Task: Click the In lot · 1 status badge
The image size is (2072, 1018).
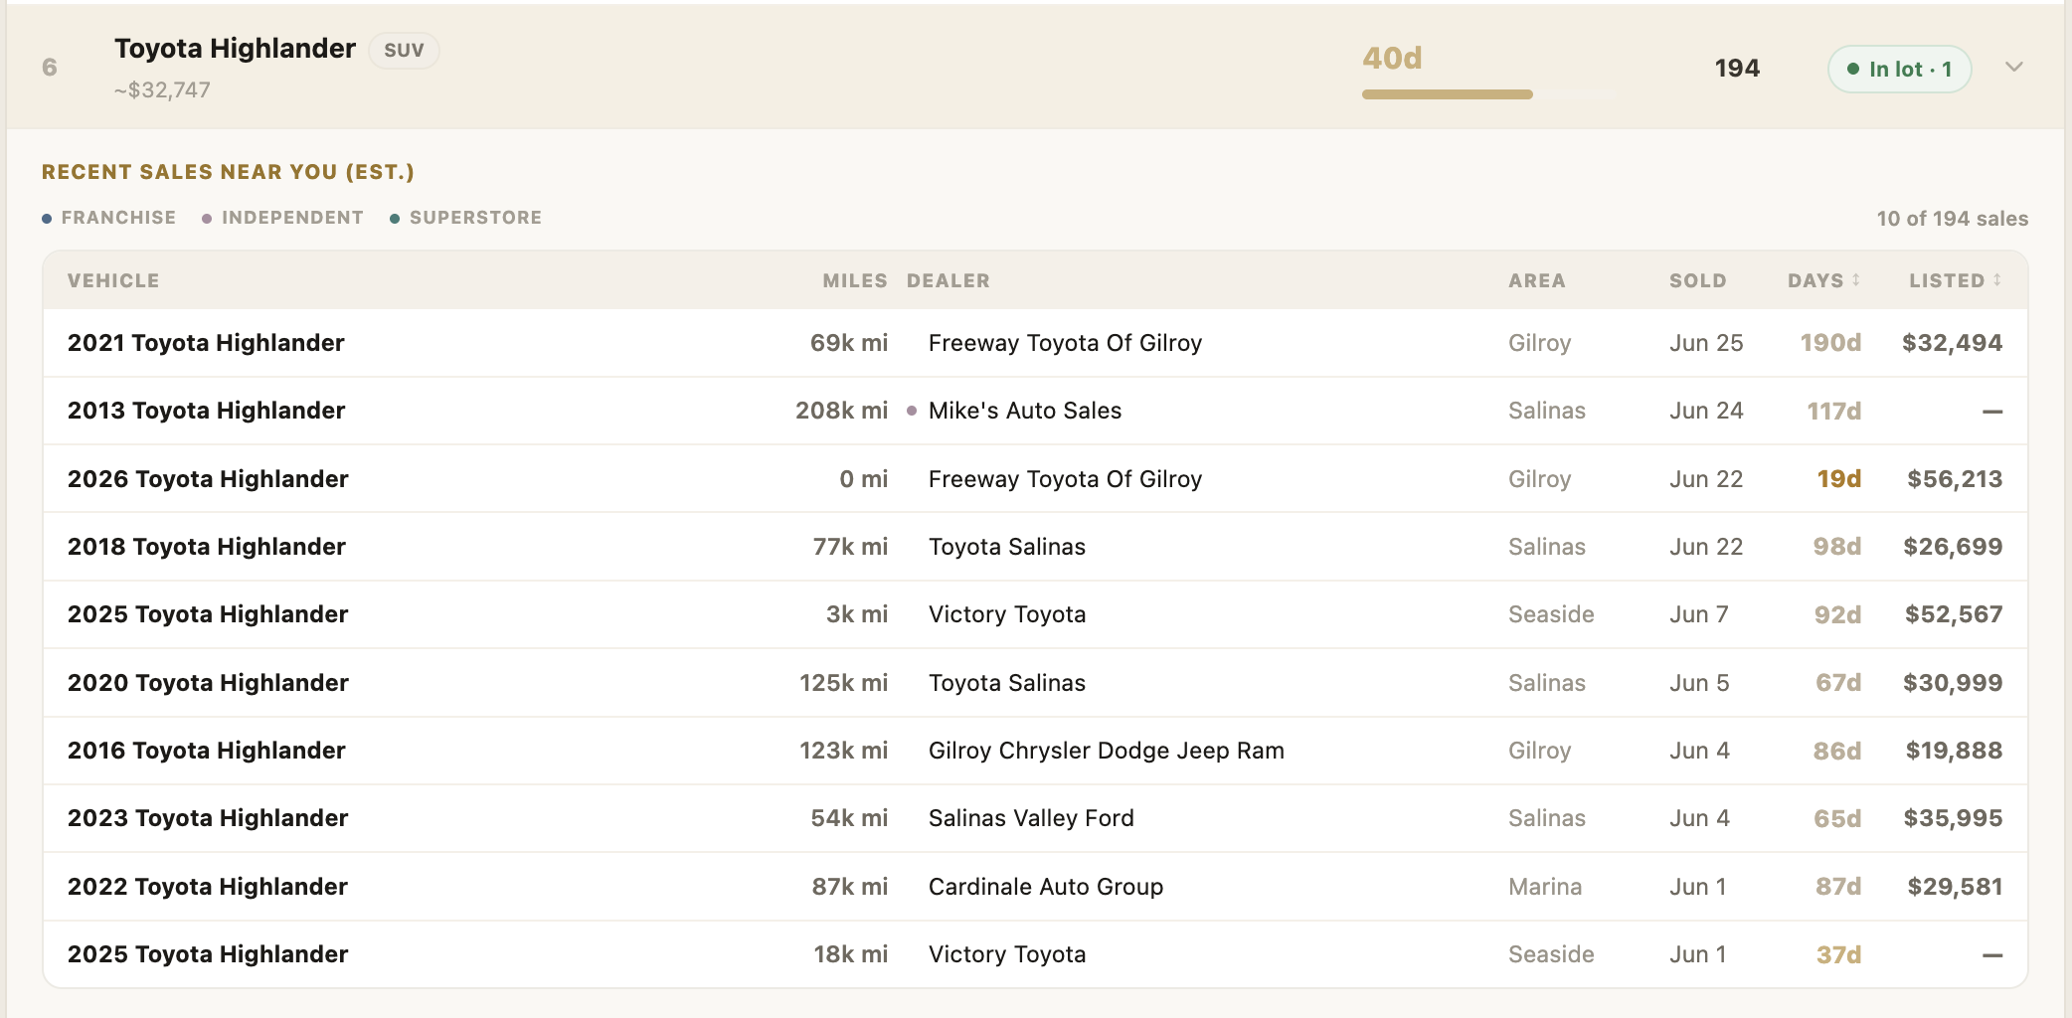Action: pos(1899,69)
